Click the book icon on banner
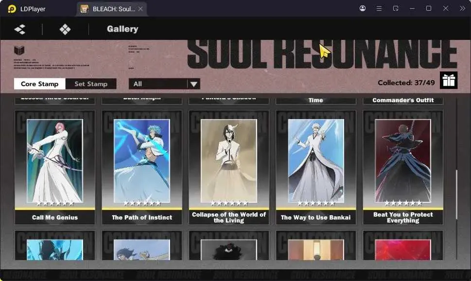The image size is (471, 281). pyautogui.click(x=19, y=50)
